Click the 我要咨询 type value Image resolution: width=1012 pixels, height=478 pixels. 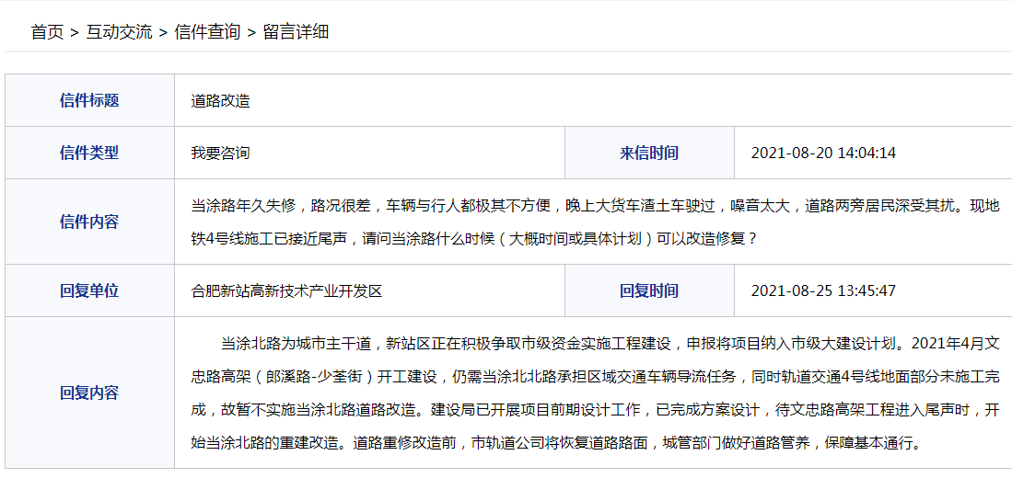coord(220,154)
